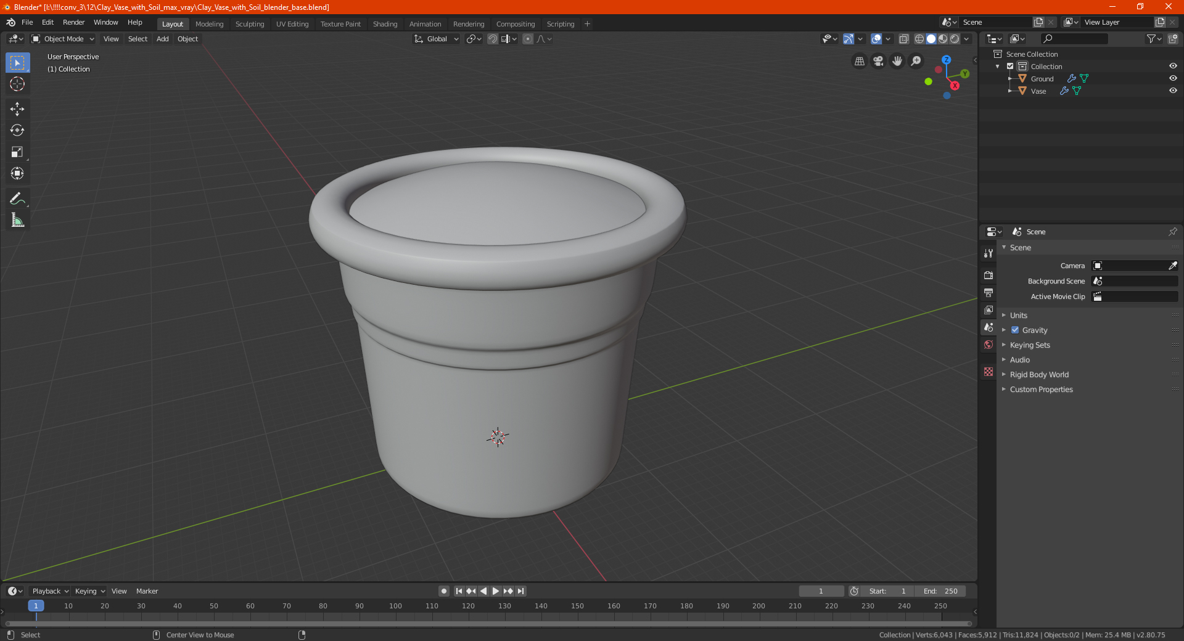Toggle snapping magnet button
1184x641 pixels.
493,39
